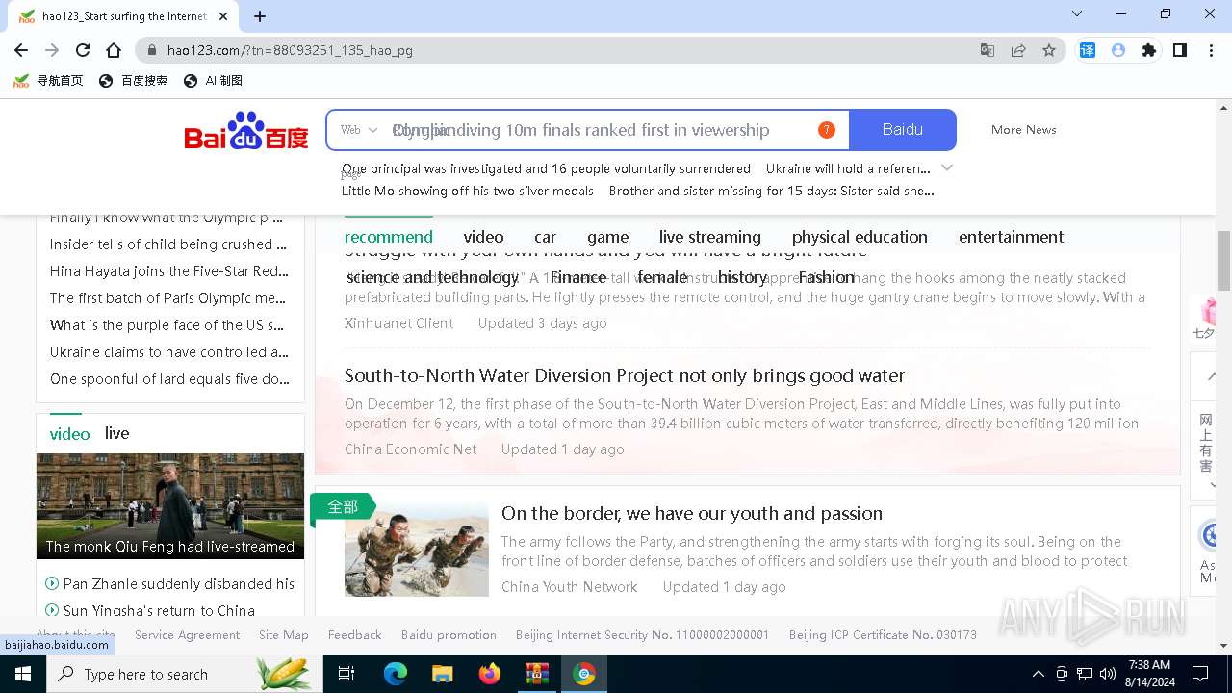Select the video category tab
The width and height of the screenshot is (1232, 693).
pos(483,237)
